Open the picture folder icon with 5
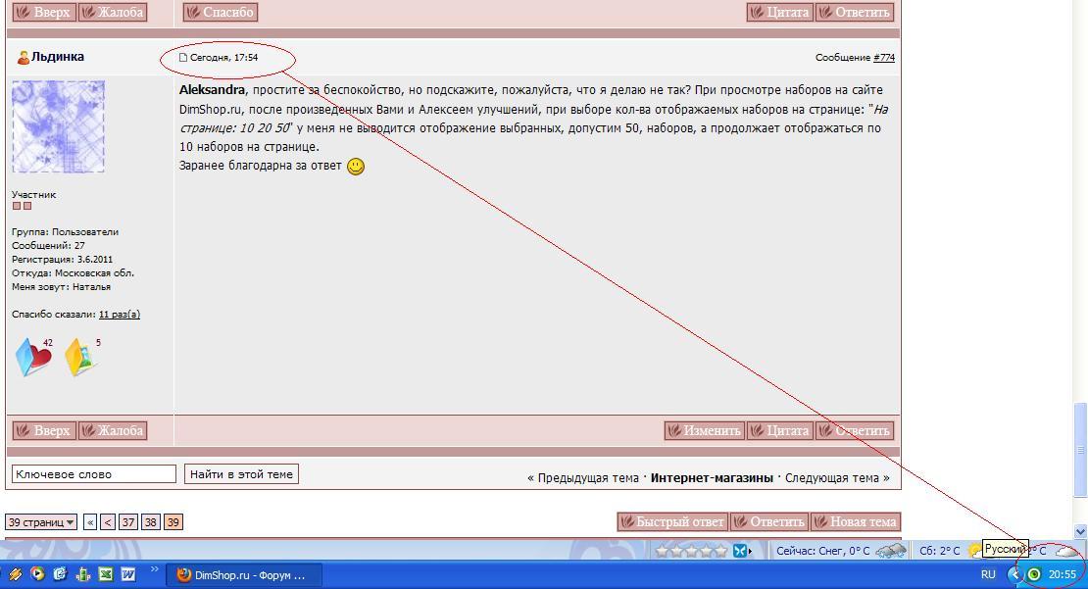 coord(80,357)
